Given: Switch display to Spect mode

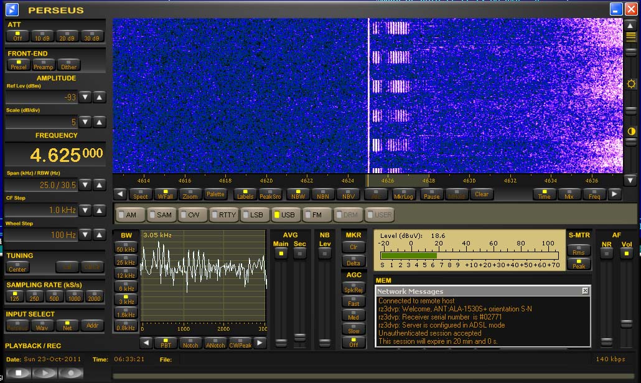Looking at the screenshot, I should coord(140,194).
